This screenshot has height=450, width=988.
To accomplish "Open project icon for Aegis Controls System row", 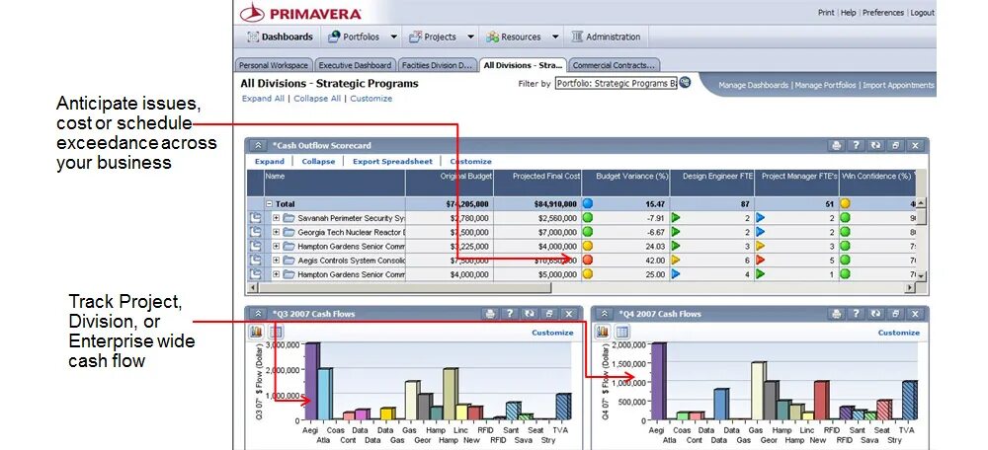I will click(x=255, y=260).
